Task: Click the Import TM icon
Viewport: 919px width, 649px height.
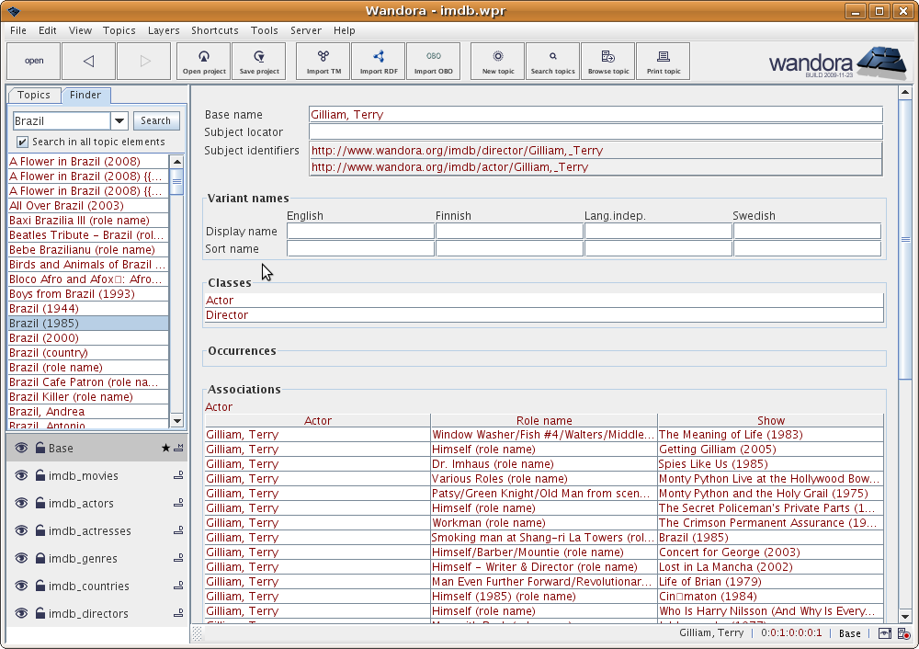Action: click(x=323, y=61)
